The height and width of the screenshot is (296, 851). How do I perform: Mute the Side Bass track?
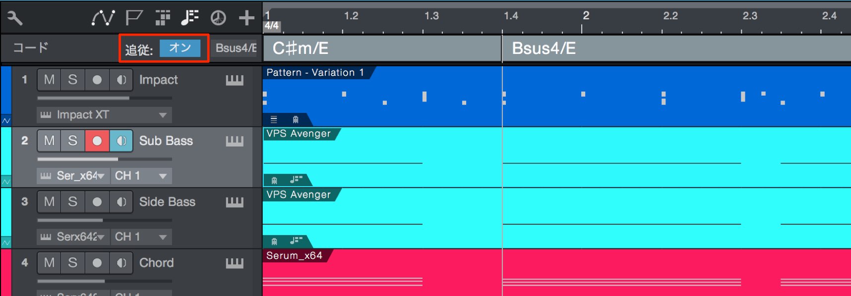tap(49, 201)
